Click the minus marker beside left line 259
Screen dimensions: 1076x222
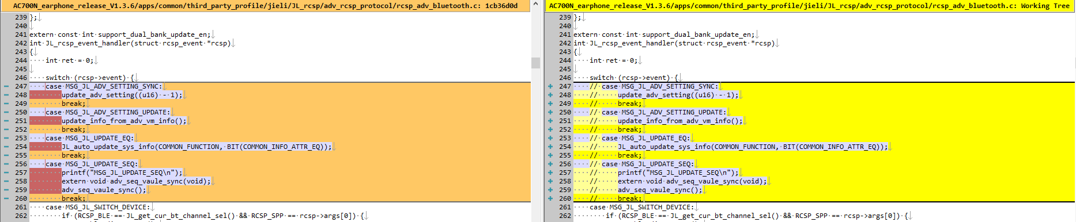(6, 190)
